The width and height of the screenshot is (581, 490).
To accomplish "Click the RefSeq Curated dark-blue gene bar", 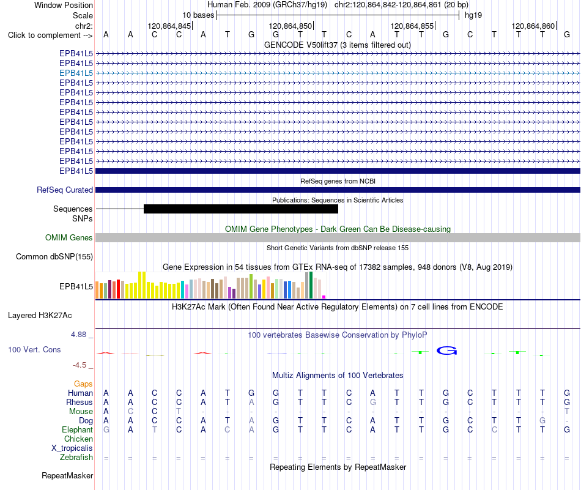I will click(x=338, y=190).
